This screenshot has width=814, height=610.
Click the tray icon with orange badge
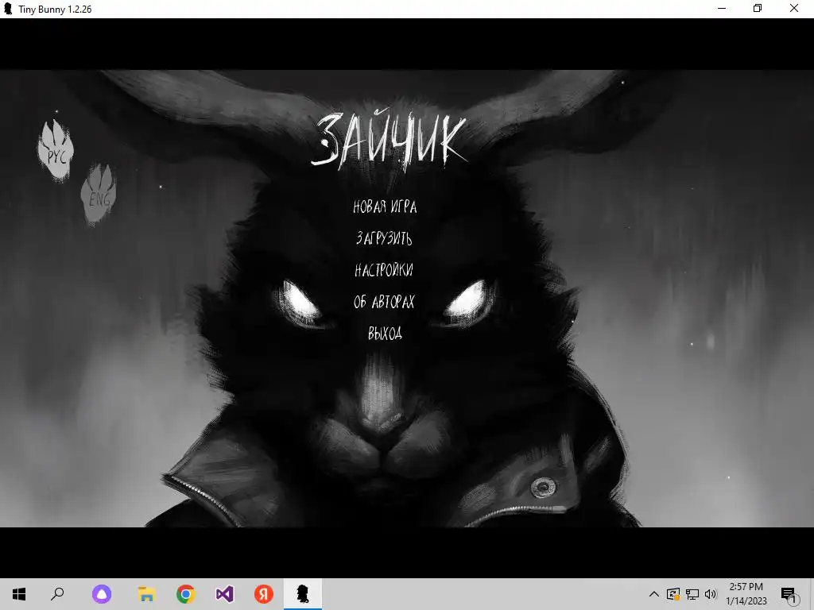tap(673, 594)
